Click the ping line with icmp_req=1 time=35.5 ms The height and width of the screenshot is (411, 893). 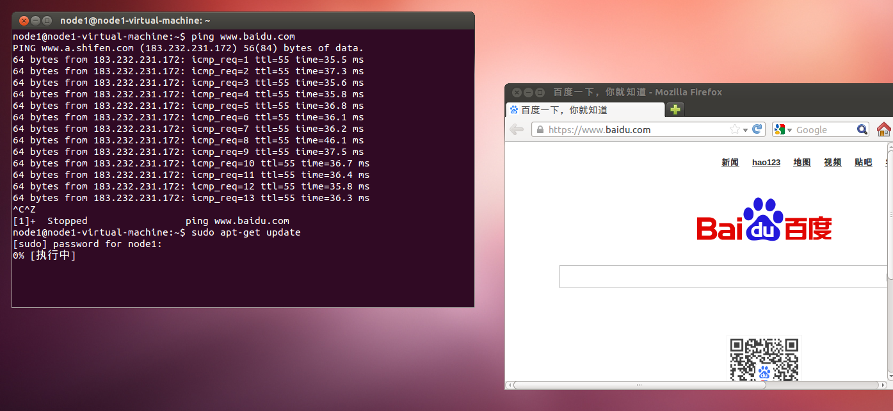pos(188,60)
